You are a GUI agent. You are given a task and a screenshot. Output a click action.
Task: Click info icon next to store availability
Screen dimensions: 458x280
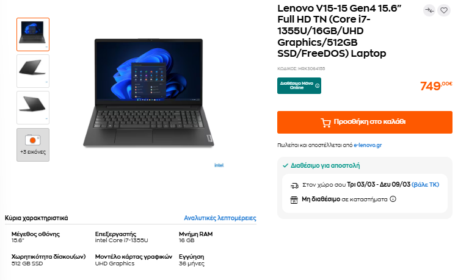pyautogui.click(x=393, y=199)
